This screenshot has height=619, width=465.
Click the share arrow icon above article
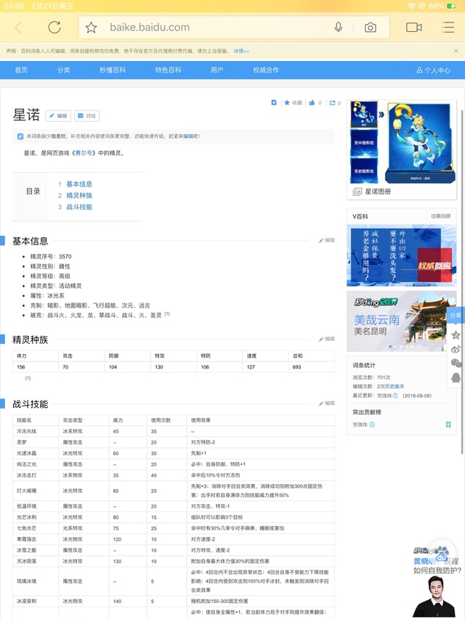pos(333,102)
